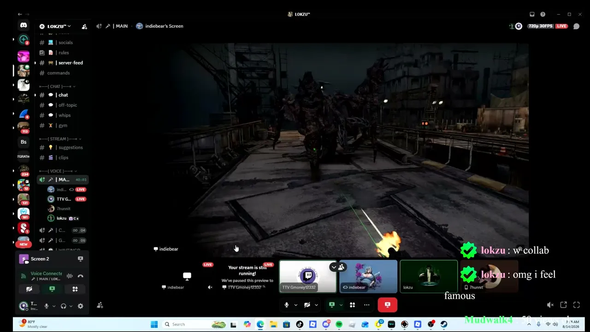Image resolution: width=590 pixels, height=332 pixels.
Task: Open Windows Start menu
Action: [x=154, y=324]
